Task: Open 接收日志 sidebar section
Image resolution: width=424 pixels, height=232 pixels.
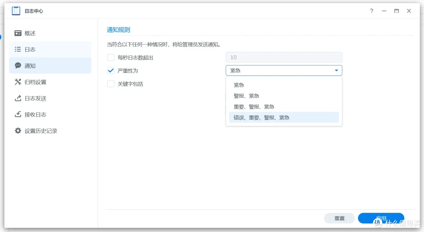Action: (x=50, y=114)
